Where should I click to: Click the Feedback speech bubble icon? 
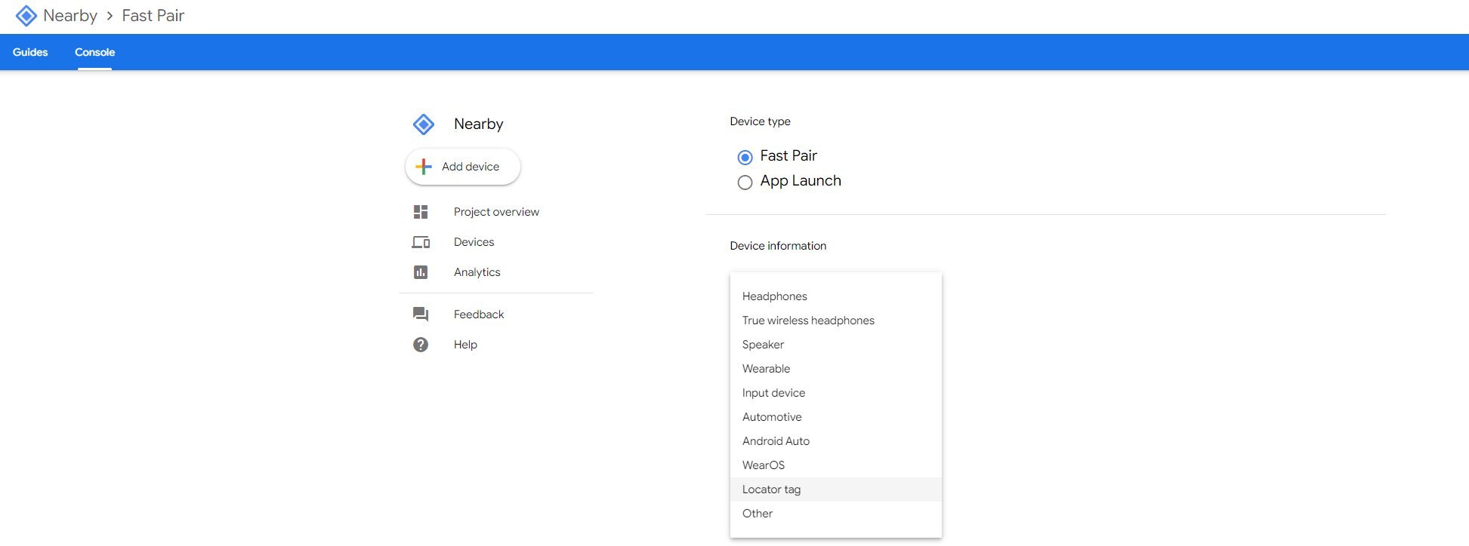coord(421,314)
